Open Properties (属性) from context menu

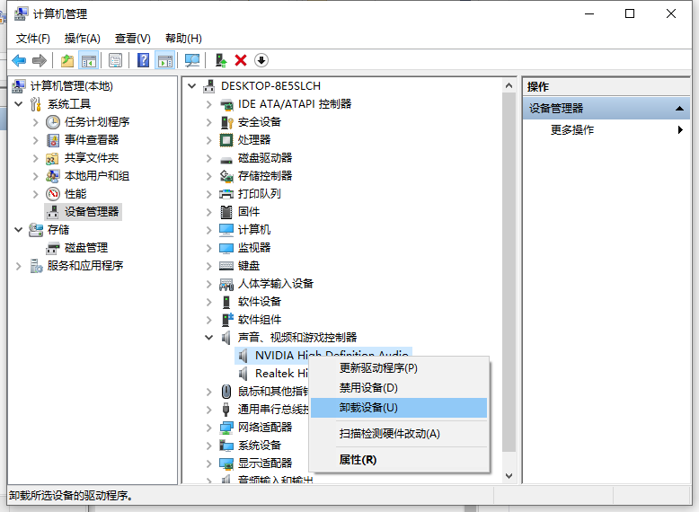point(399,459)
